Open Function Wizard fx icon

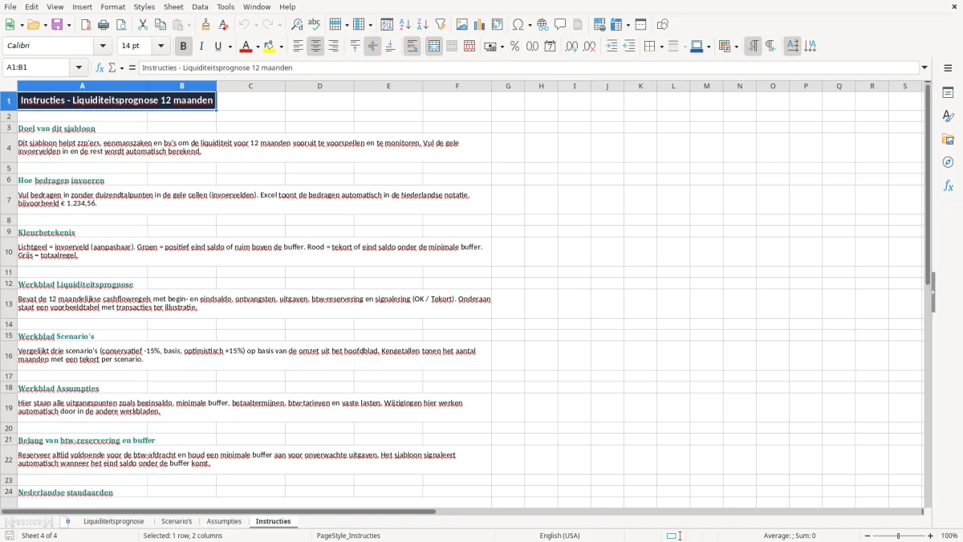[x=100, y=67]
